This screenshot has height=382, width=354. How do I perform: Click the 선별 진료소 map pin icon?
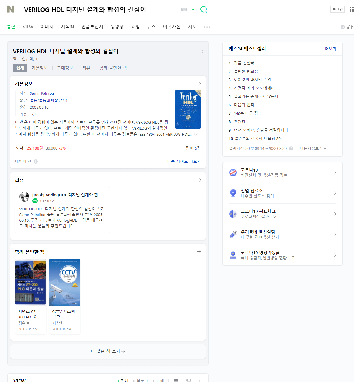(x=233, y=193)
